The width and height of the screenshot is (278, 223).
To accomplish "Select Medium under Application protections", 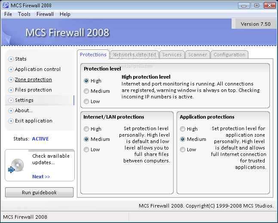I will point(183,139).
